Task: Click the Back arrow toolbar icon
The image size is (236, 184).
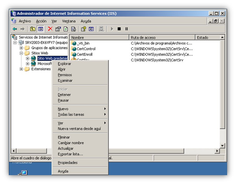Action: [15, 29]
